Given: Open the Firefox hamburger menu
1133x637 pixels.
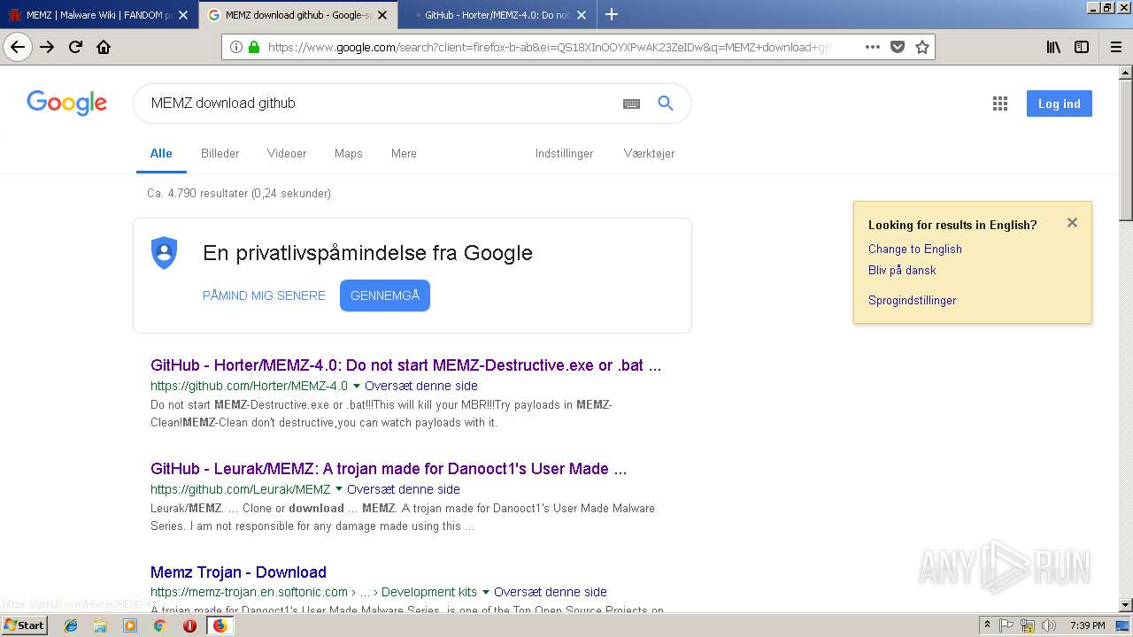Looking at the screenshot, I should [1116, 47].
